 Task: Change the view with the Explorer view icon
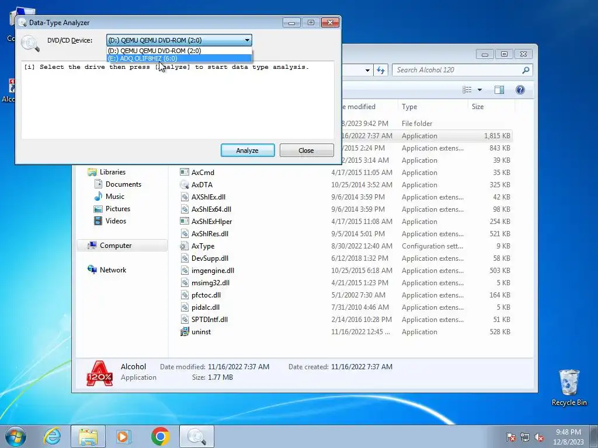point(467,90)
